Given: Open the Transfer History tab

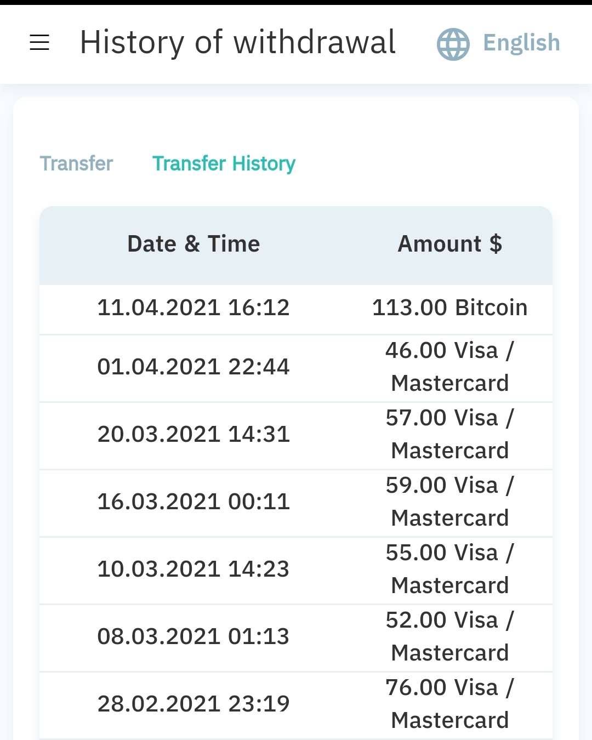Looking at the screenshot, I should pyautogui.click(x=224, y=163).
